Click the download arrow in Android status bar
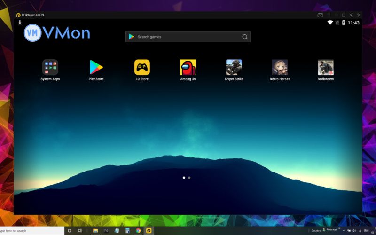The height and width of the screenshot is (235, 376). click(20, 22)
